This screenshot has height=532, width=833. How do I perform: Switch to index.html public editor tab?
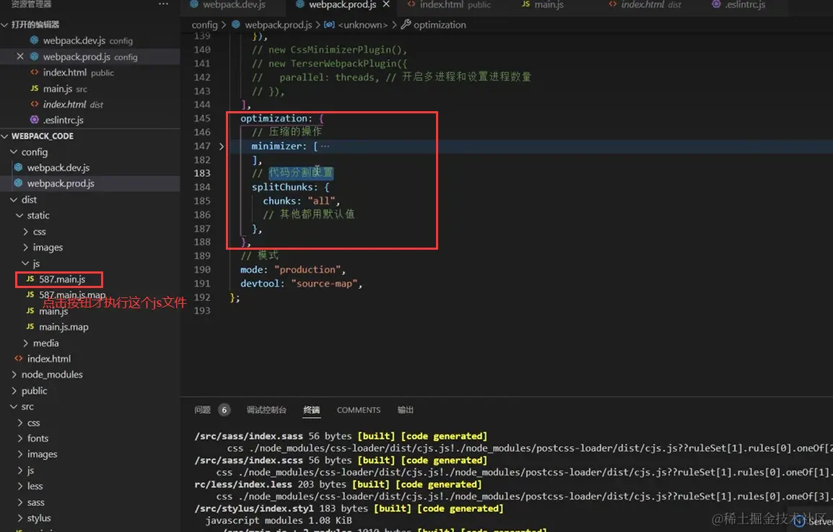(449, 5)
